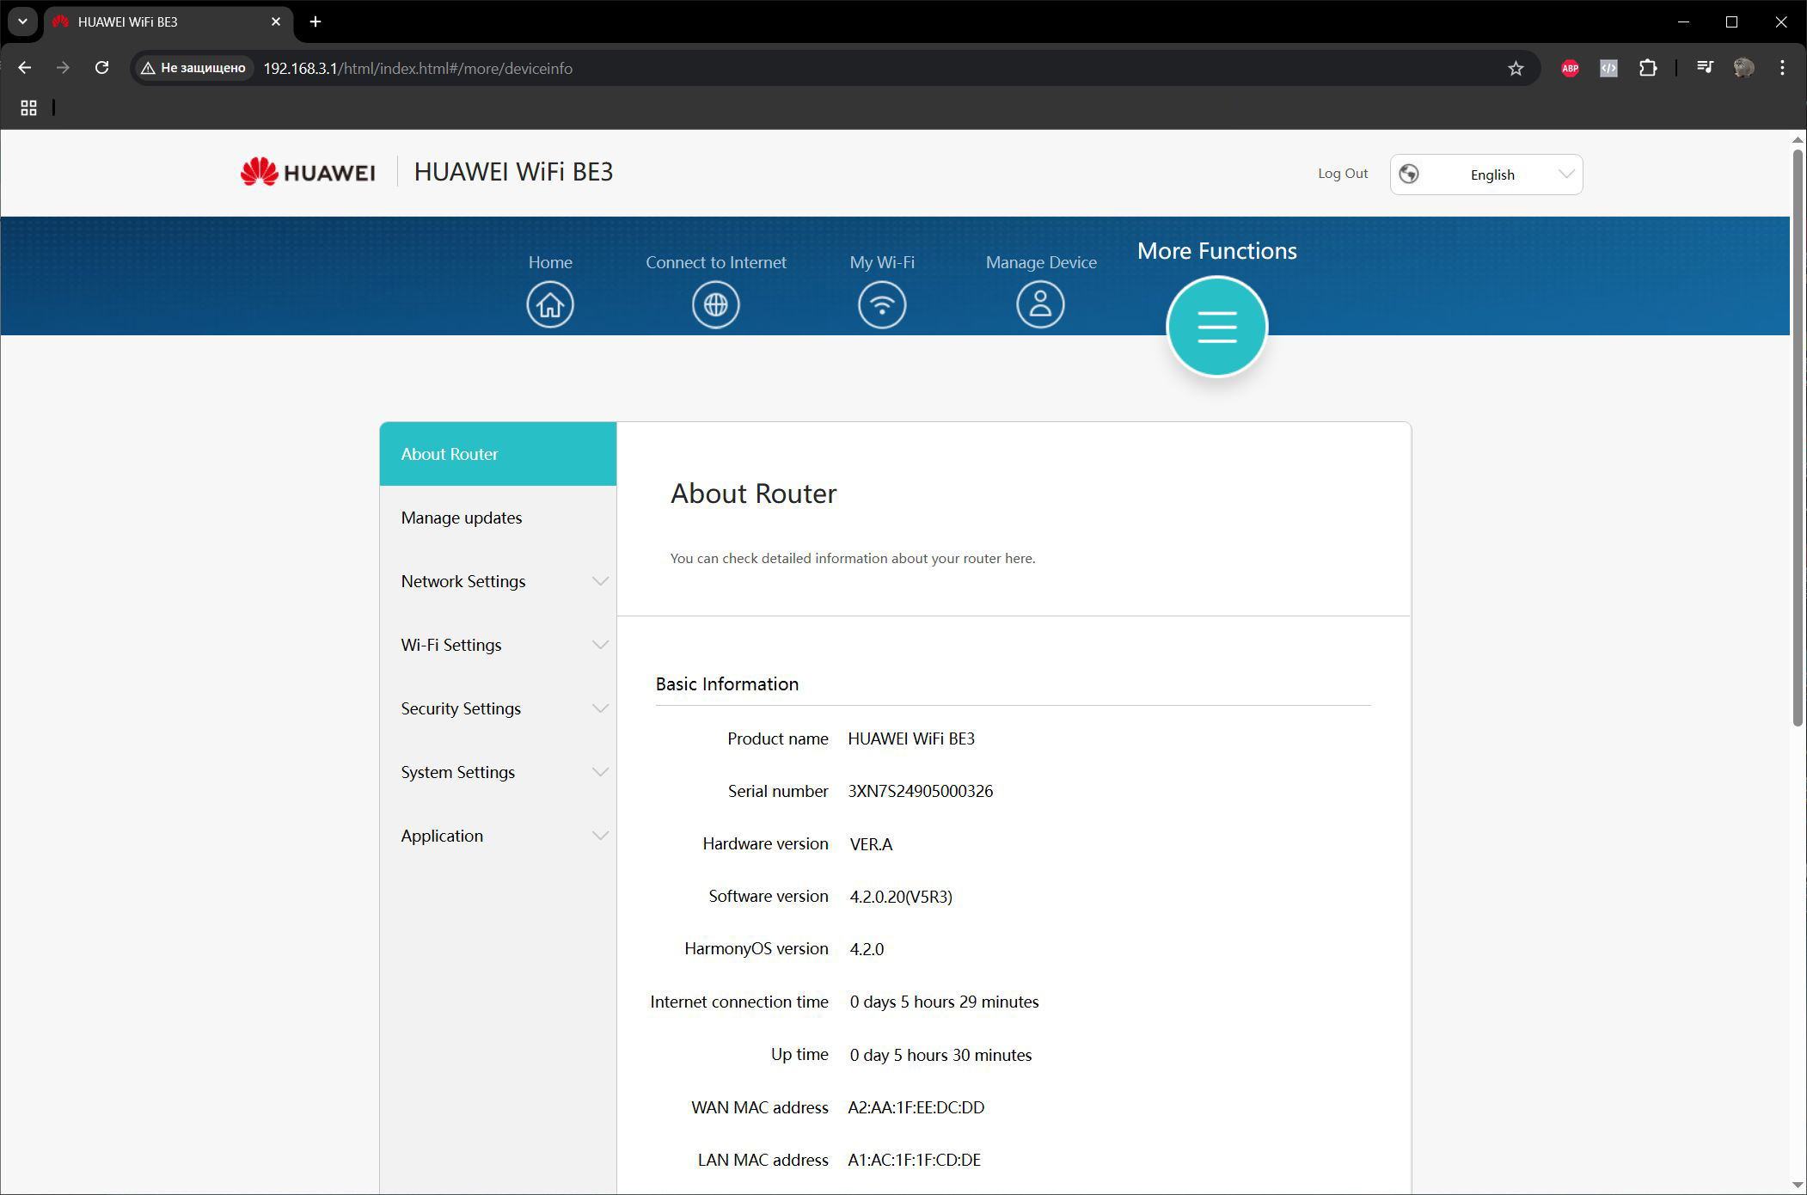This screenshot has height=1195, width=1807.
Task: Bookmark this page with star icon
Action: pos(1516,68)
